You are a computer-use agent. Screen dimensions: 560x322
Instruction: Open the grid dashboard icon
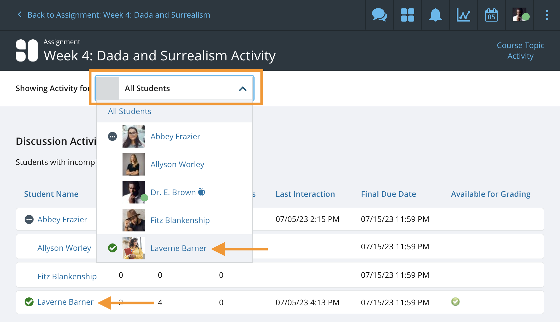point(407,15)
